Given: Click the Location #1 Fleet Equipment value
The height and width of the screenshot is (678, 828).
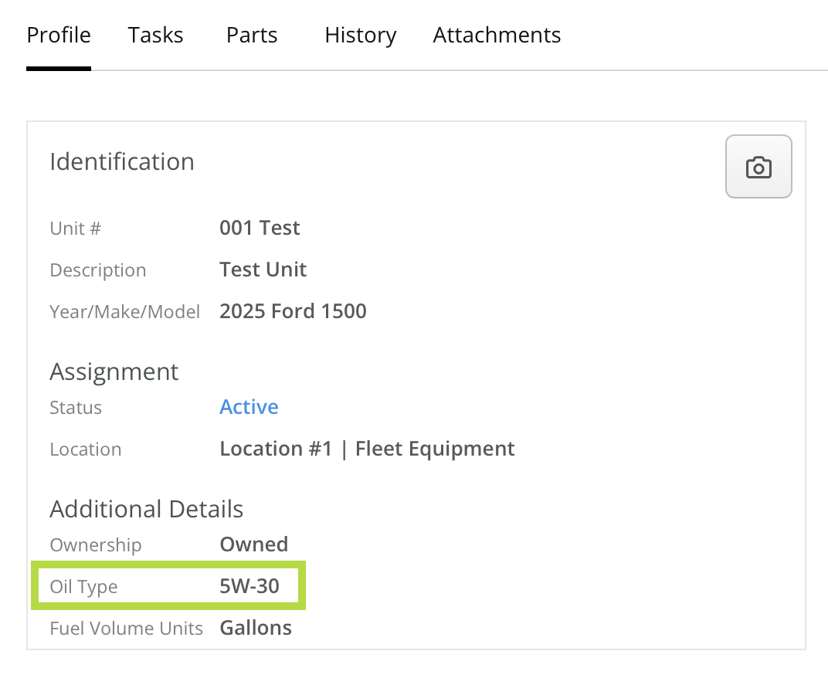Looking at the screenshot, I should point(367,449).
